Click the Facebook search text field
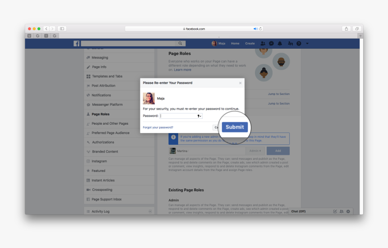 [129, 43]
